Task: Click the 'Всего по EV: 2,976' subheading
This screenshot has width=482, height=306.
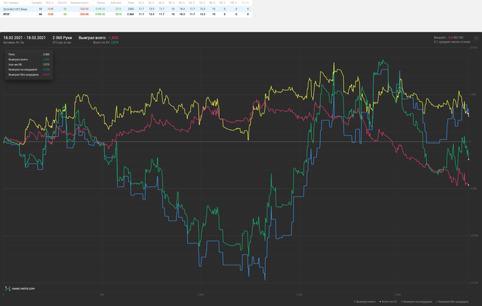Action: tap(106, 43)
